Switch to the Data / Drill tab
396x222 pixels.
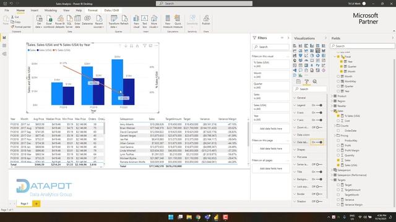tap(111, 10)
